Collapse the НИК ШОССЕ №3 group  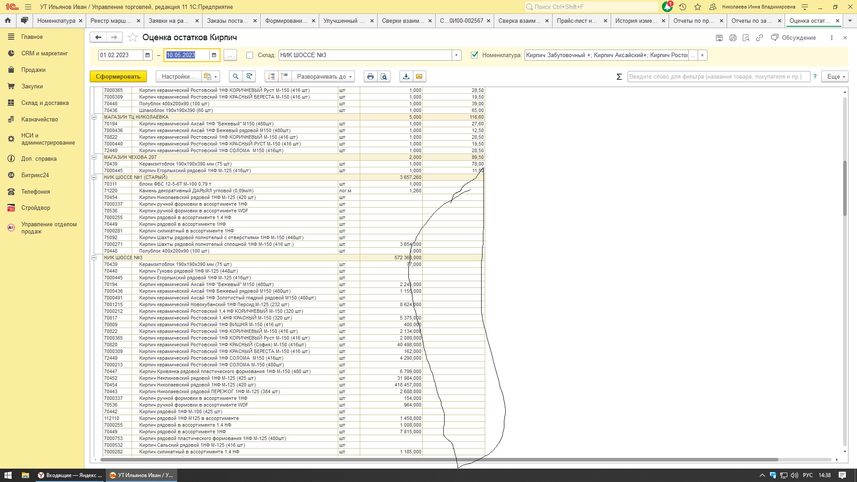(94, 258)
